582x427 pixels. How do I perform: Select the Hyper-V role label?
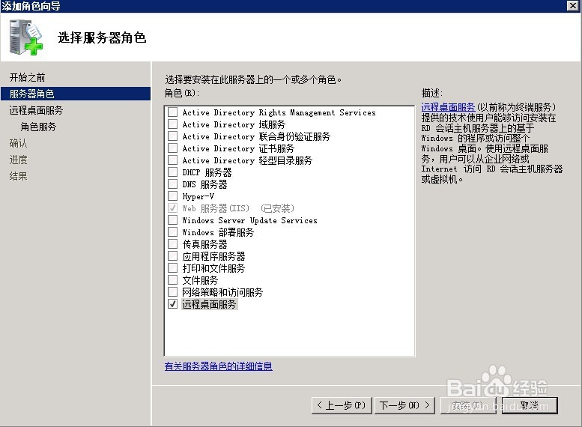pyautogui.click(x=198, y=196)
